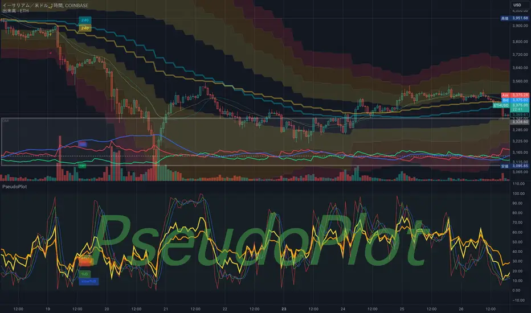Click the 80.00 oscillator axis value
The height and width of the screenshot is (313, 531).
(518, 213)
